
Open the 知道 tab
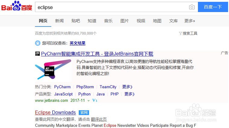coord(92,21)
